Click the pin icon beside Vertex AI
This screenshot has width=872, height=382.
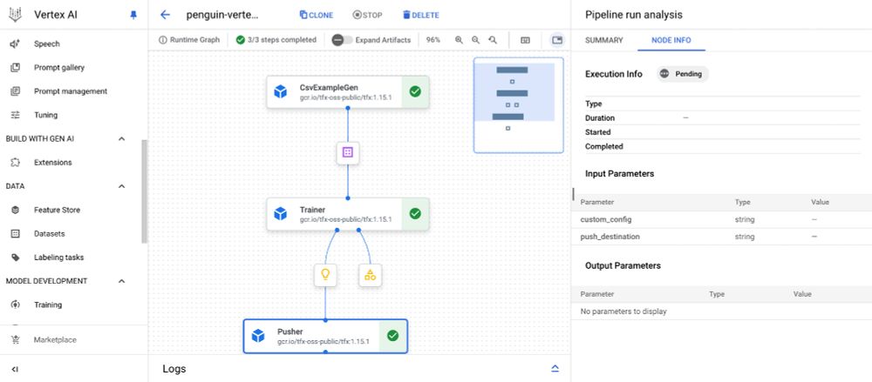pos(133,15)
